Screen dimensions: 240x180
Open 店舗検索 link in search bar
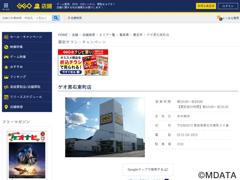click(x=76, y=18)
